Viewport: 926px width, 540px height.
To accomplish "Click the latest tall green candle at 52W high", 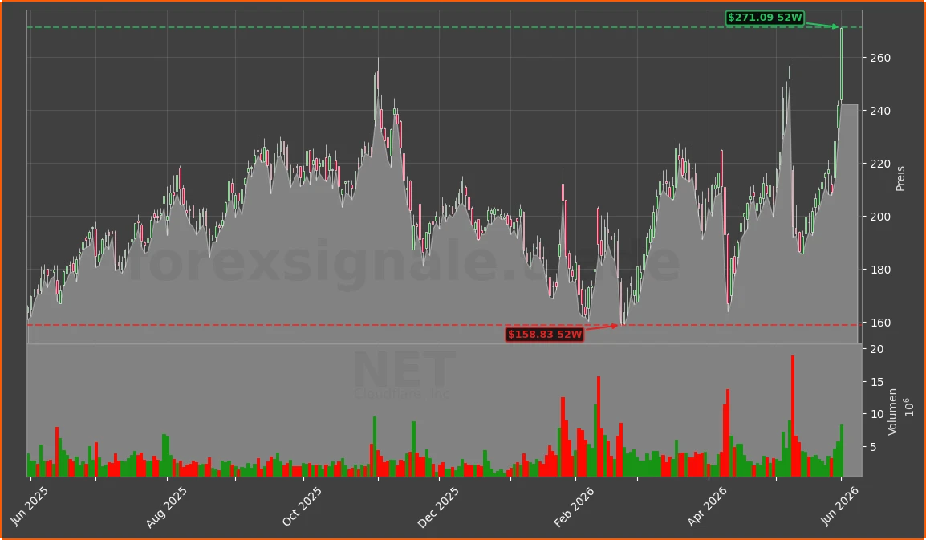I will [842, 64].
